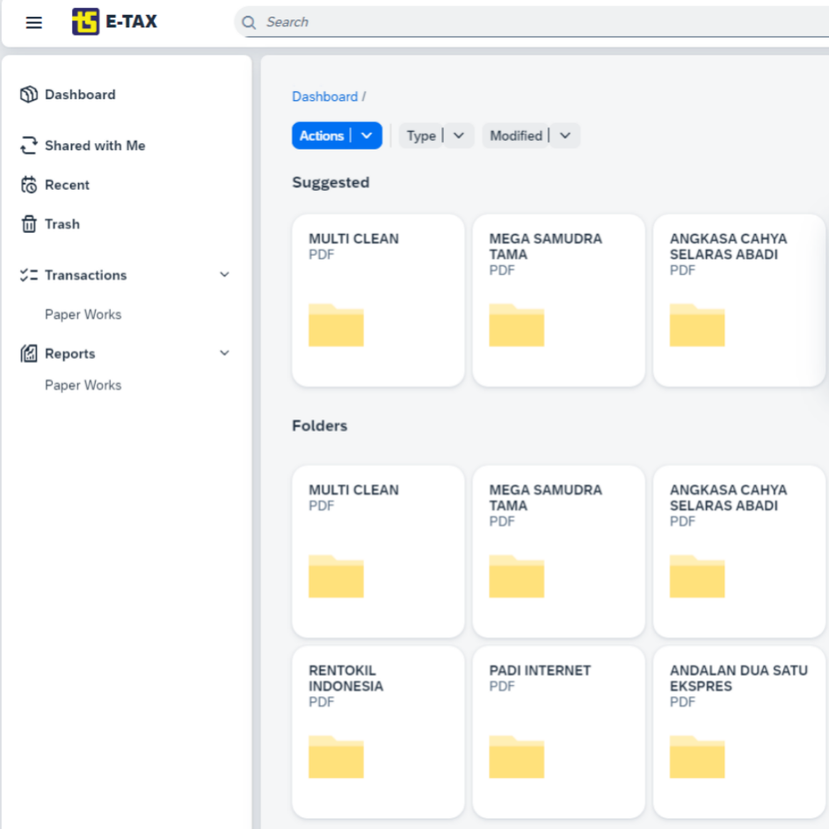Click the PADI INTERNET folder icon
This screenshot has height=829, width=829.
click(517, 757)
